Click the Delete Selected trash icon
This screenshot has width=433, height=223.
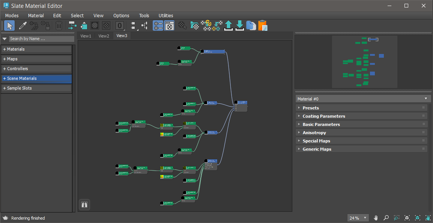(59, 25)
